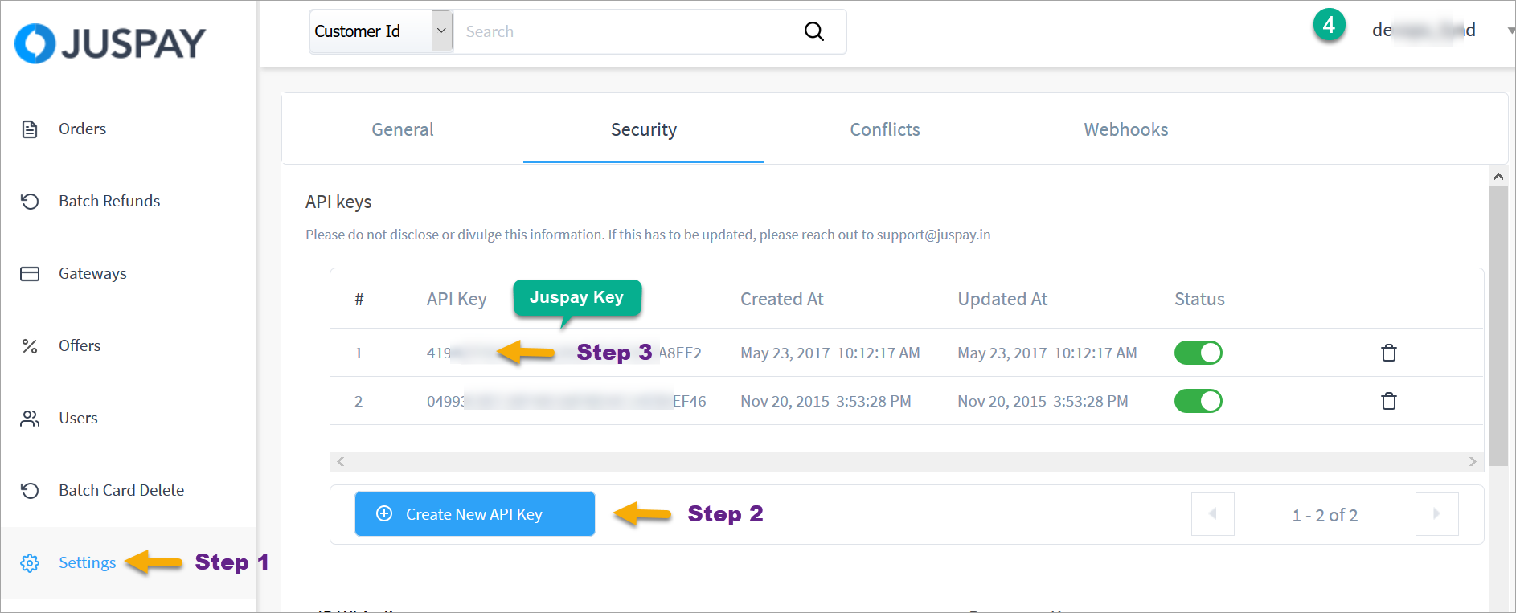Select the Security tab
1516x613 pixels.
(x=644, y=129)
